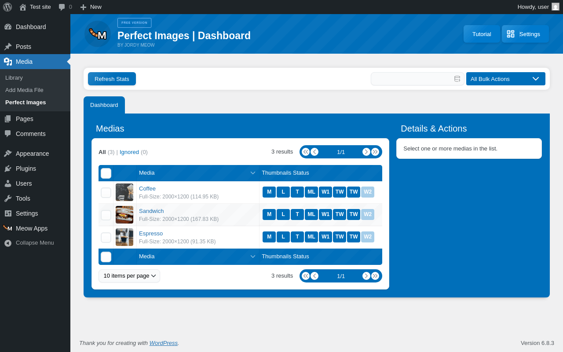The image size is (563, 352).
Task: Click the Perfect Images logo in the header
Action: [98, 34]
